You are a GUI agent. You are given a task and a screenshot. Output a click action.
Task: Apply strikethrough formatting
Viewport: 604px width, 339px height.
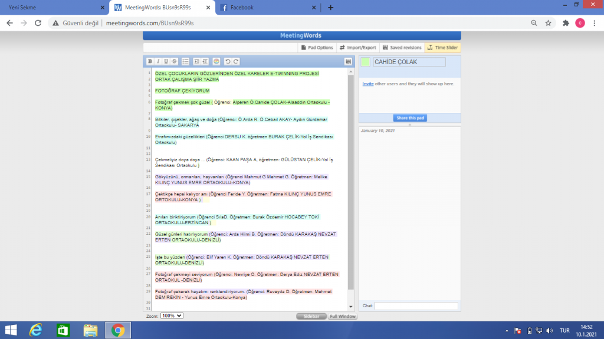click(174, 61)
